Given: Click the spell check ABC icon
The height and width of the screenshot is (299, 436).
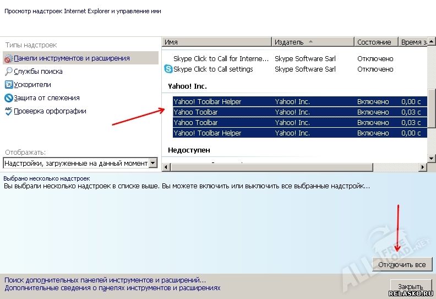Looking at the screenshot, I should click(x=9, y=111).
